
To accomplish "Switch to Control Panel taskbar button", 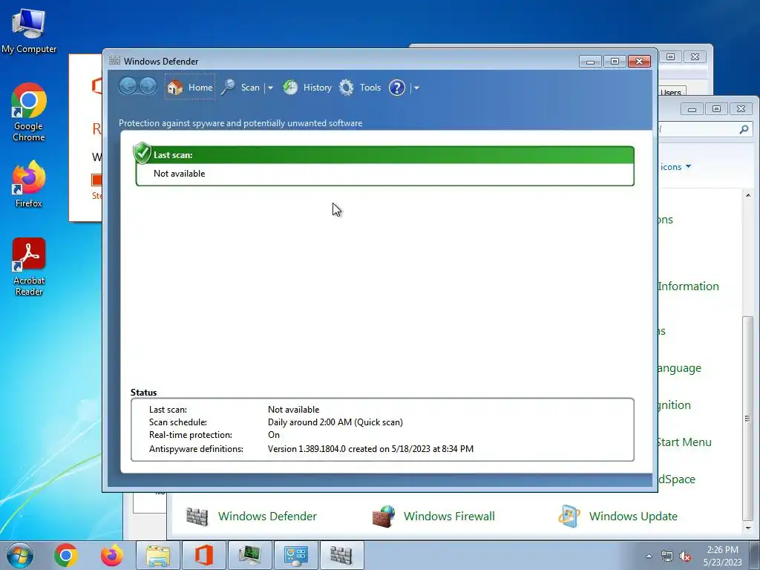I will 296,555.
